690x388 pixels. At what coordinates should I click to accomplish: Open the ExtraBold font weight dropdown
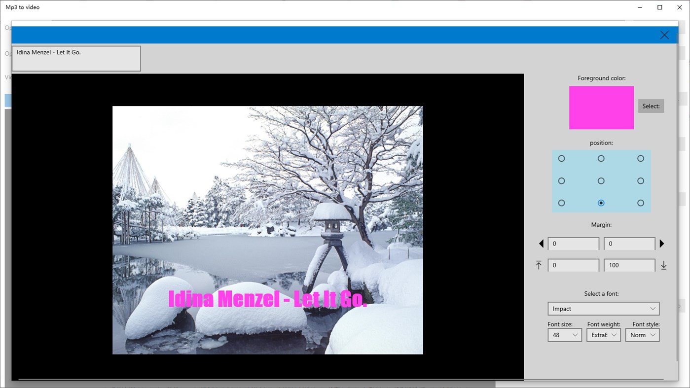tap(603, 335)
